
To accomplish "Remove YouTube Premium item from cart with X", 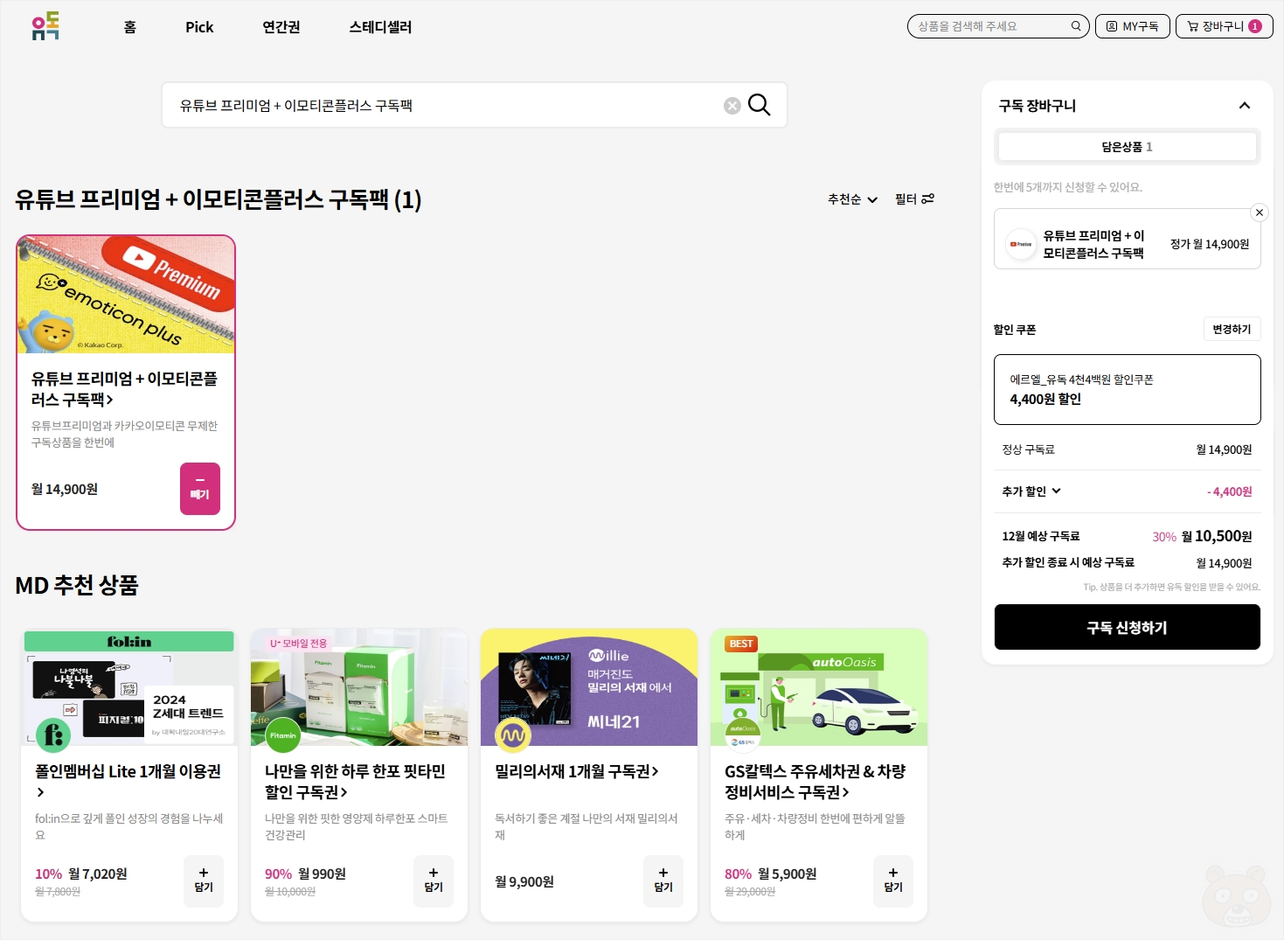I will point(1260,212).
